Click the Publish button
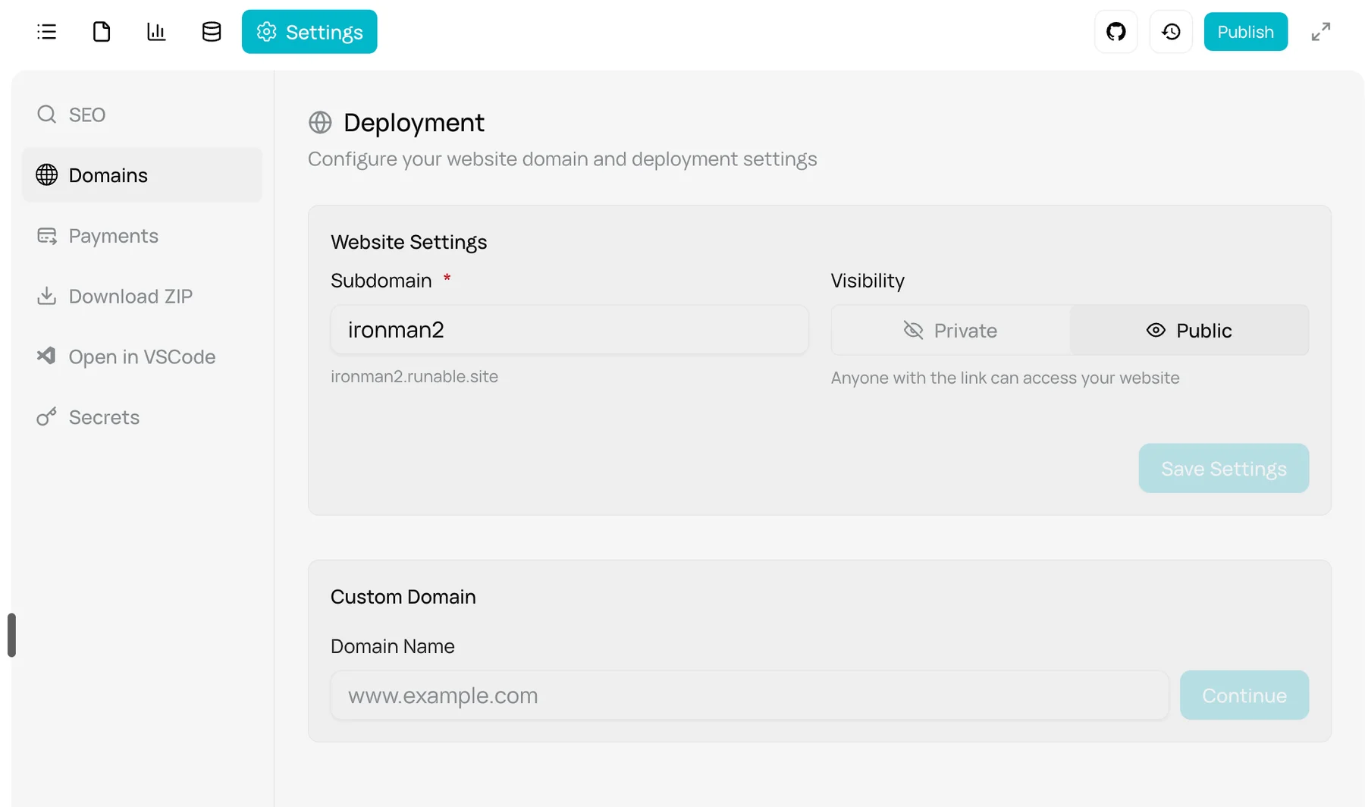This screenshot has height=807, width=1365. pos(1245,32)
